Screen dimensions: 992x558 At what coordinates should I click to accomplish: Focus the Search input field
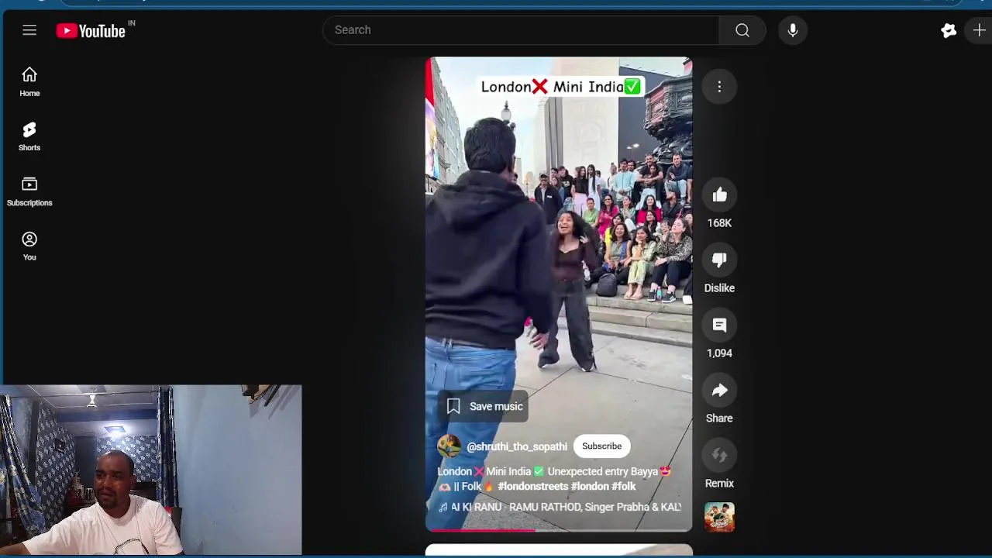coord(521,30)
